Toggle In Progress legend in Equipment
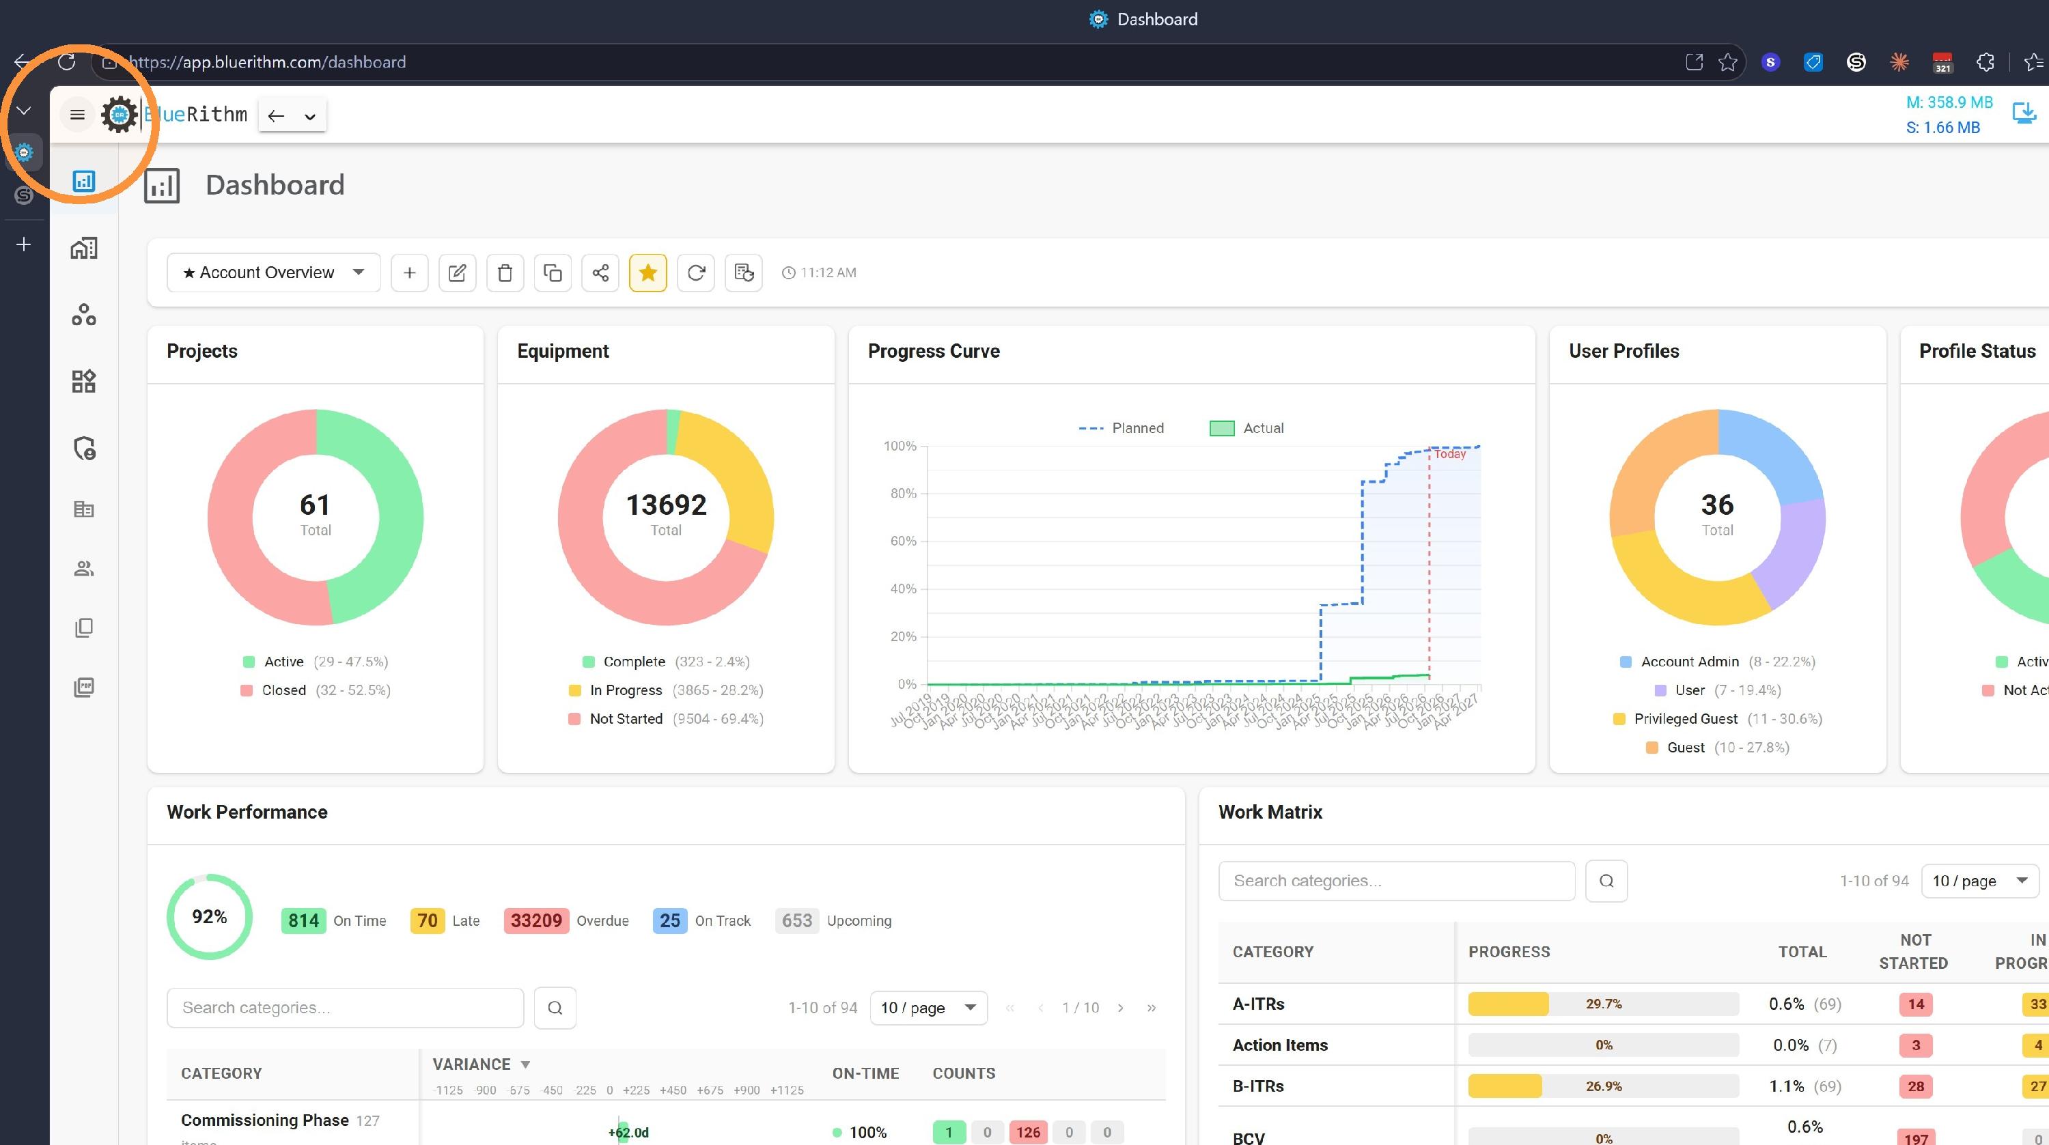 coord(666,690)
